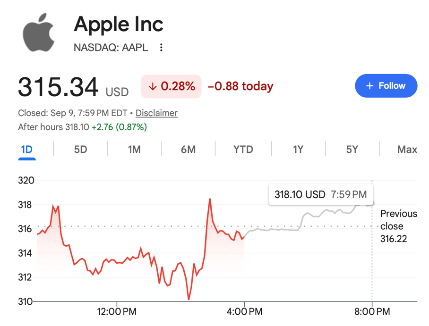Click the down arrow in percentage badge
This screenshot has height=326, width=429.
click(153, 86)
